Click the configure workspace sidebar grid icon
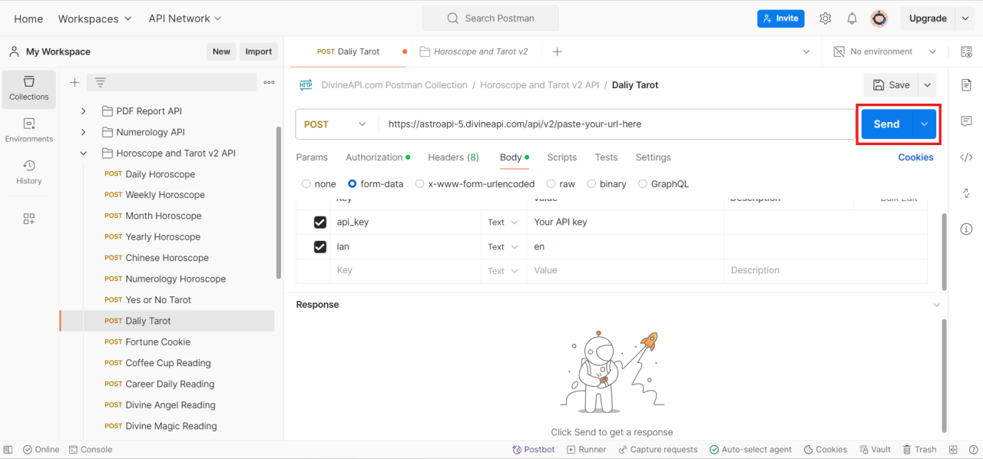The width and height of the screenshot is (983, 459). 29,219
